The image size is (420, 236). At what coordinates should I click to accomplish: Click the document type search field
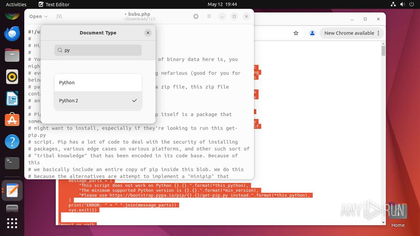[x=98, y=50]
